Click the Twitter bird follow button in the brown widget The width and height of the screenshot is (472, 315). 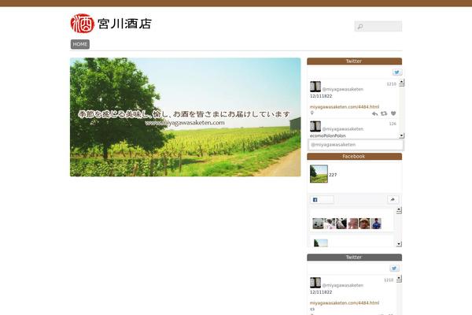[x=397, y=72]
